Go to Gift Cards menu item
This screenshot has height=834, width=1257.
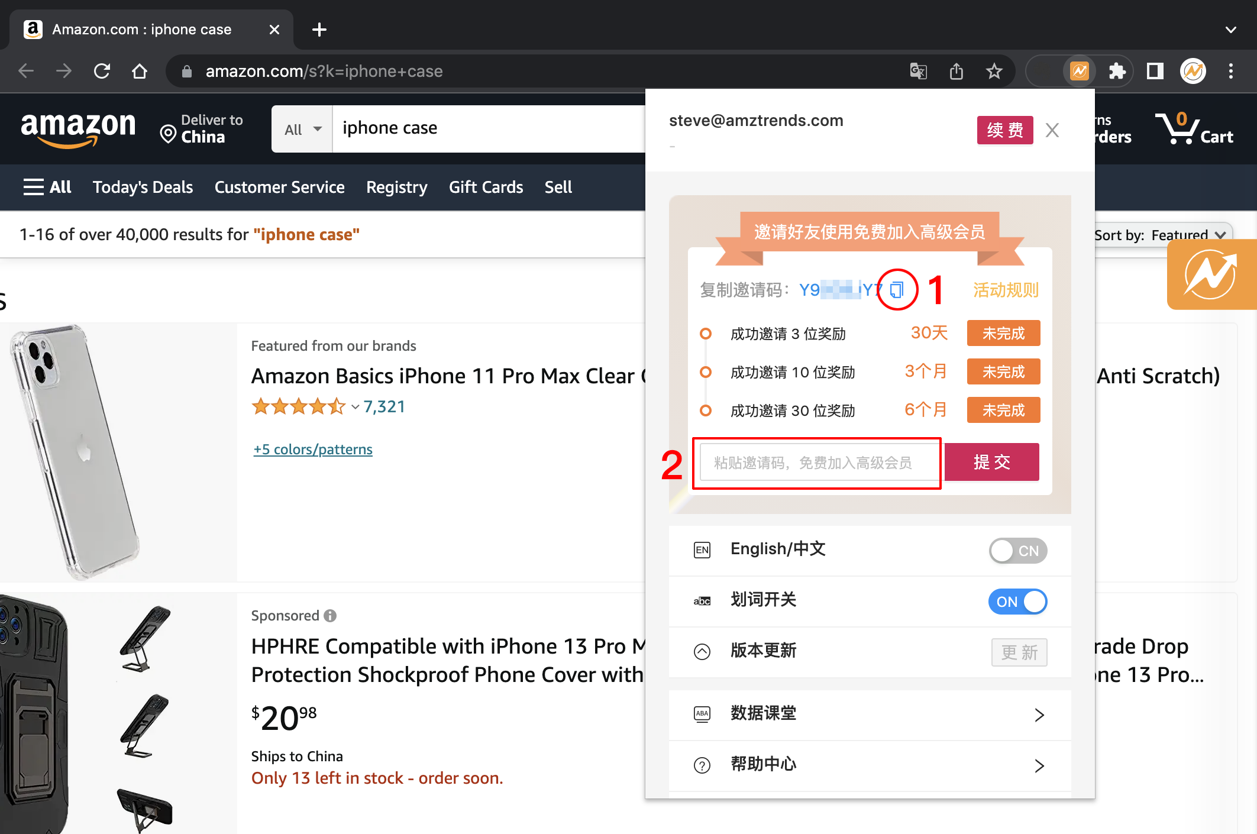tap(486, 187)
